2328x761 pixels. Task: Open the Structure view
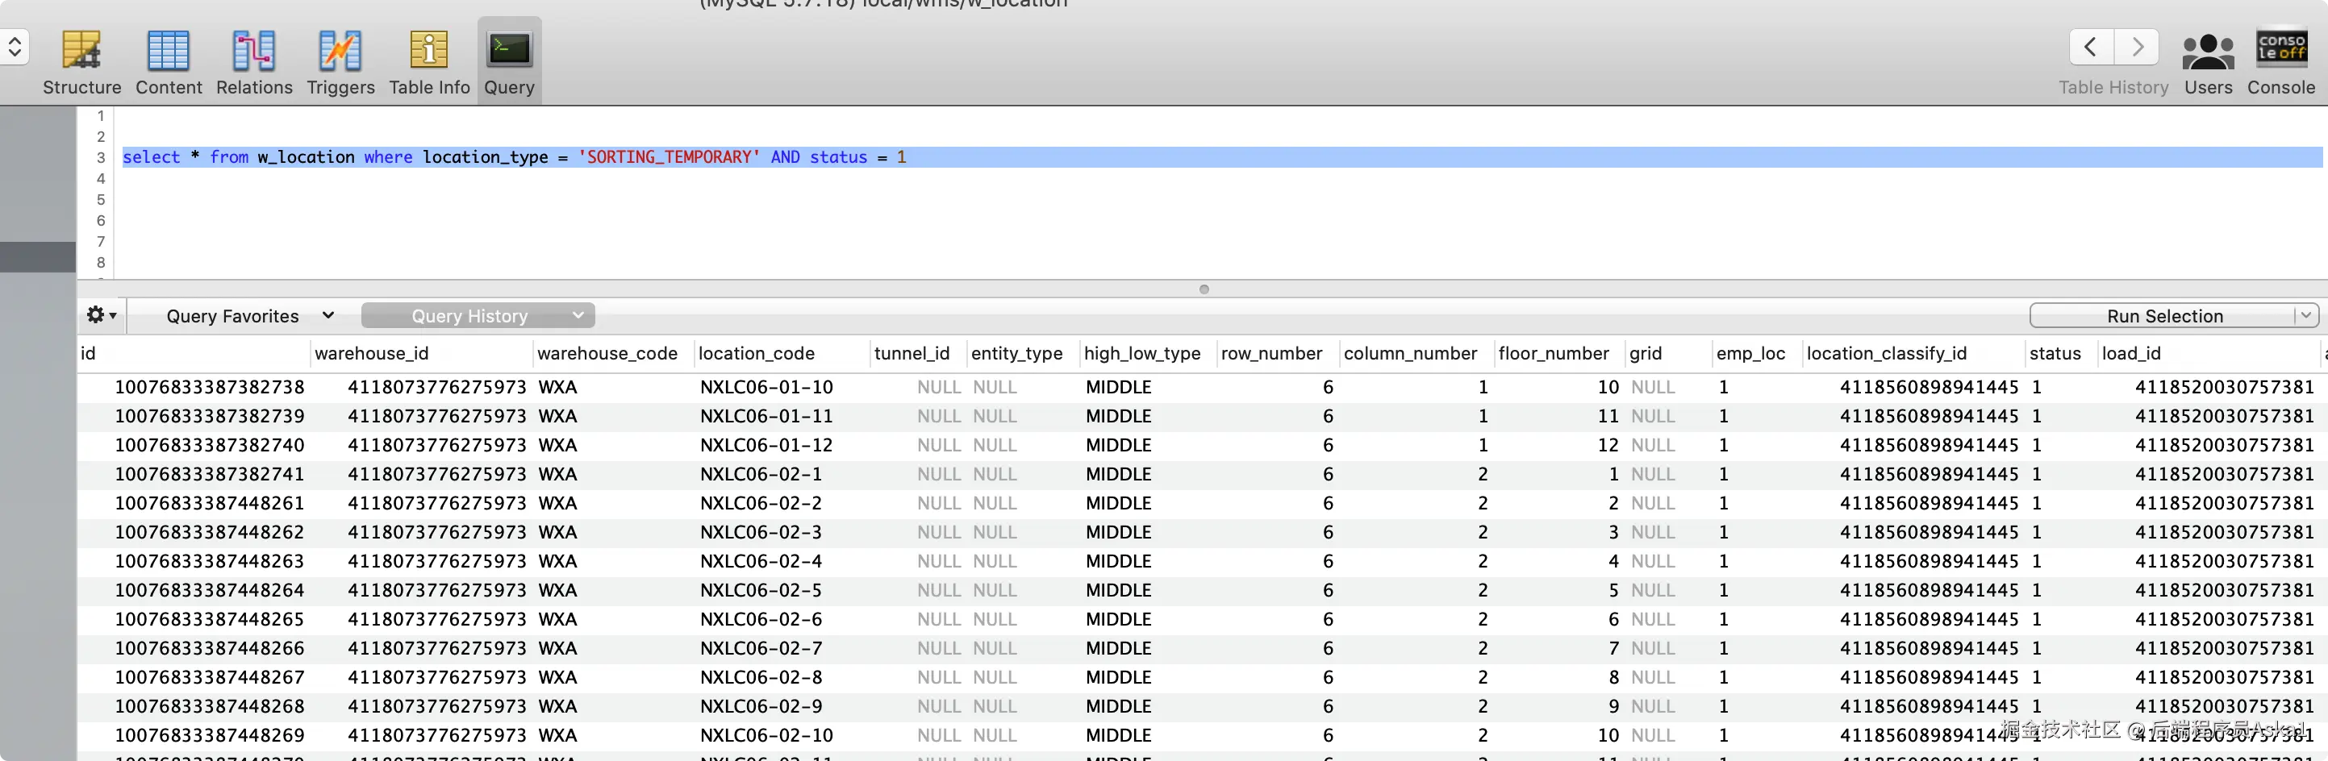[x=81, y=61]
